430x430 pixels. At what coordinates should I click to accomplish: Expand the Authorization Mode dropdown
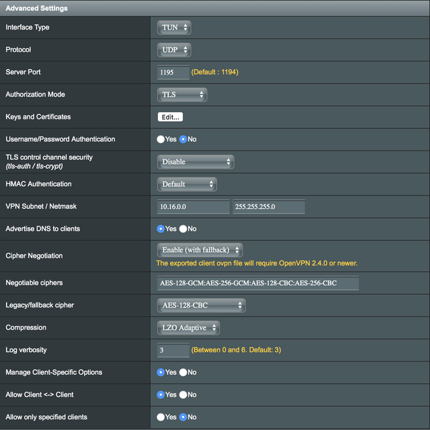(181, 95)
